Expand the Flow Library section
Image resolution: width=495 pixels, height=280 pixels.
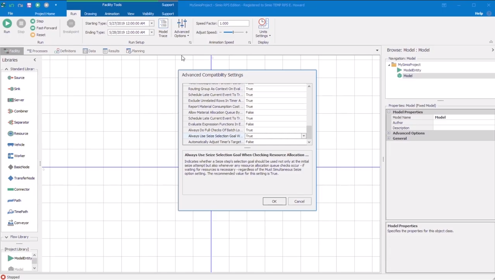7,237
